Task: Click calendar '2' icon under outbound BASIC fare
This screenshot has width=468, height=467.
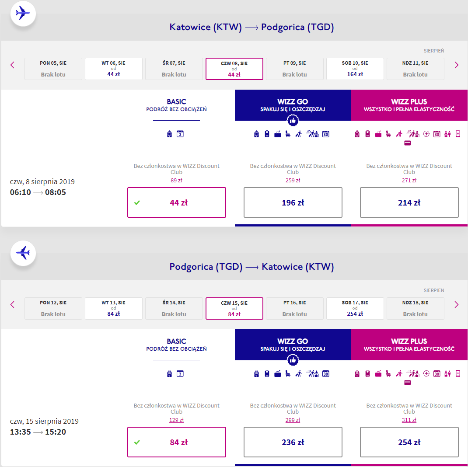Action: pos(180,134)
